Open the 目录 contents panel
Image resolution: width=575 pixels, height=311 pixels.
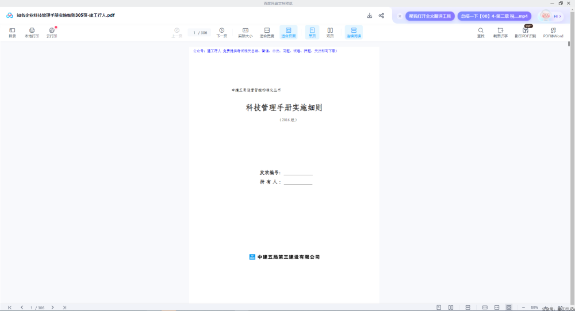[12, 32]
